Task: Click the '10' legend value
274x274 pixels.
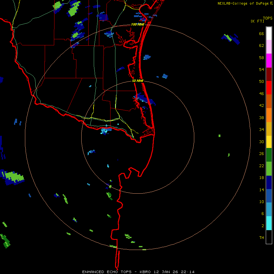Action: (x=262, y=202)
